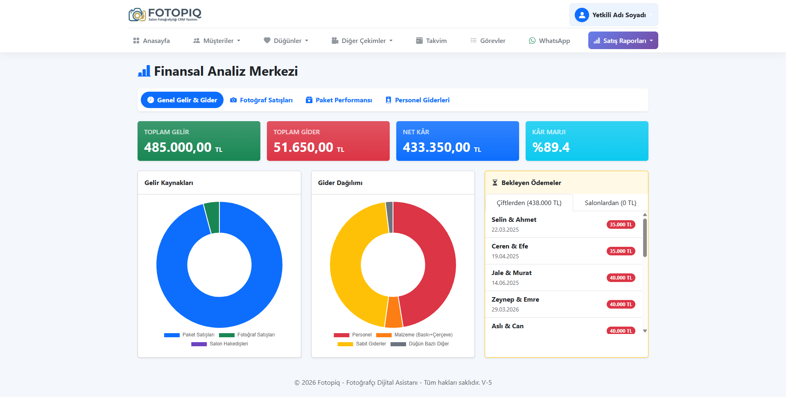Select the Salonlardan (0 TL) tab
Screen dimensions: 786x397
(610, 203)
